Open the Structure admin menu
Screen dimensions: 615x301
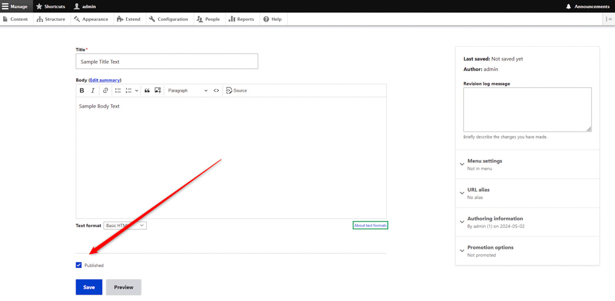click(x=51, y=19)
